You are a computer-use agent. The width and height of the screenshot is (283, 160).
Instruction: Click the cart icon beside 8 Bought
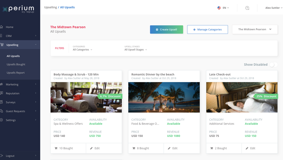click(134, 148)
